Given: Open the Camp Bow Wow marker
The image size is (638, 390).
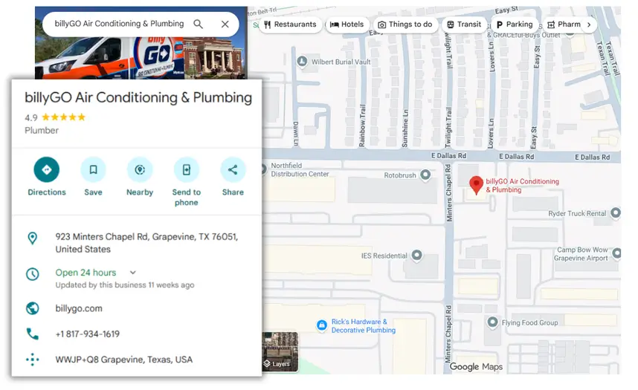Looking at the screenshot, I should point(616,253).
